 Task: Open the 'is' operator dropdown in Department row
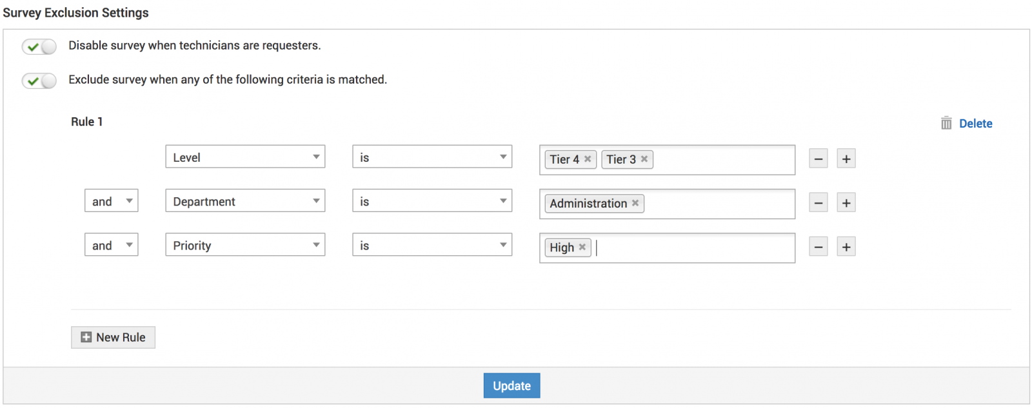tap(432, 200)
